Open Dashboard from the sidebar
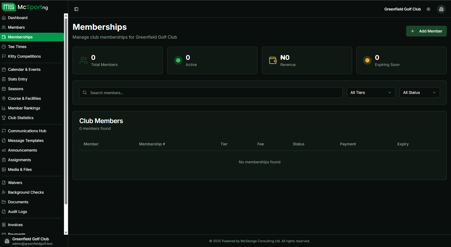This screenshot has width=451, height=247. pyautogui.click(x=18, y=18)
